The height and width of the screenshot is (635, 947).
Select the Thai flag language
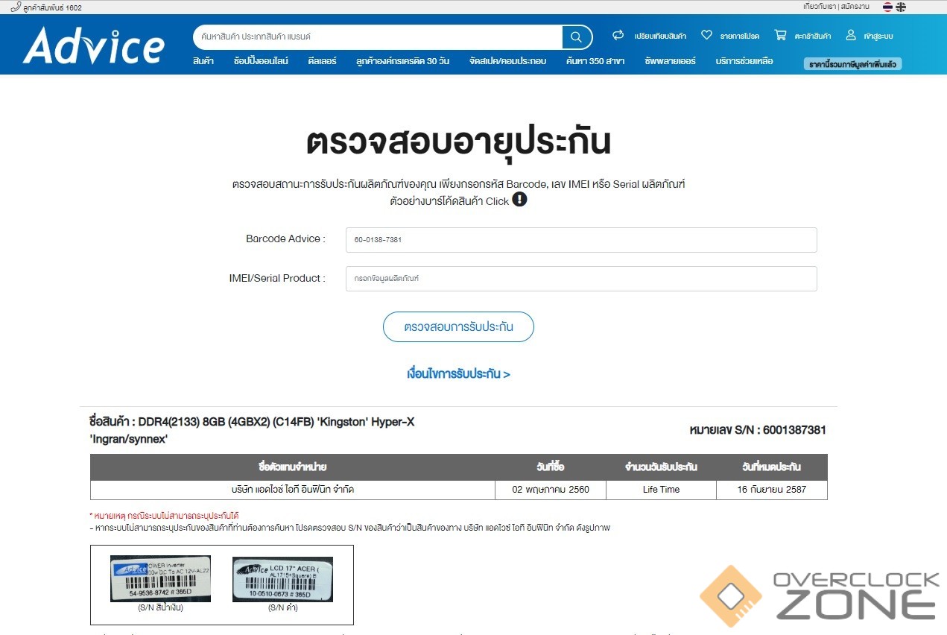[887, 7]
